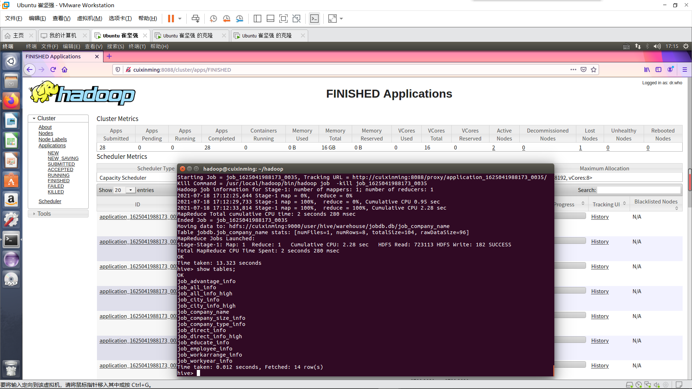Click VMware pause virtual machine icon
The height and width of the screenshot is (389, 692).
click(x=171, y=18)
